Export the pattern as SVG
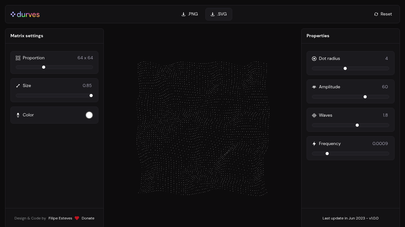Screen dimensions: 405x227 (219, 14)
